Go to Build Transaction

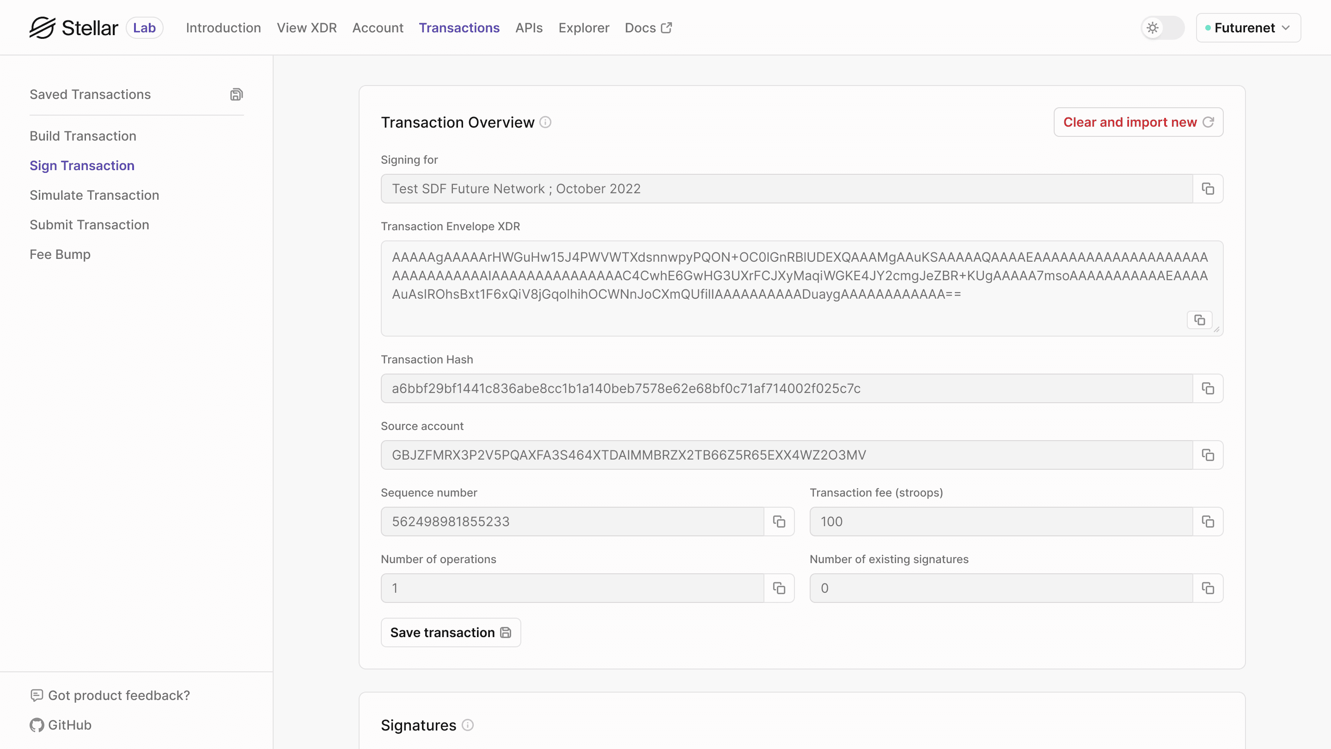(83, 136)
